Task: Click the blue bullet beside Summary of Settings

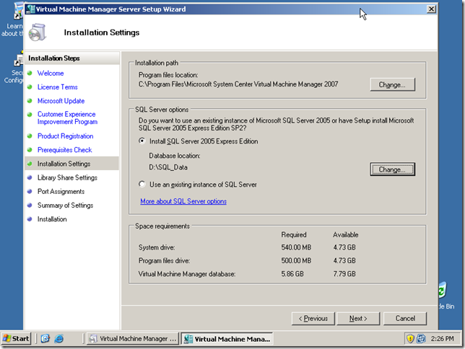Action: pyautogui.click(x=30, y=205)
